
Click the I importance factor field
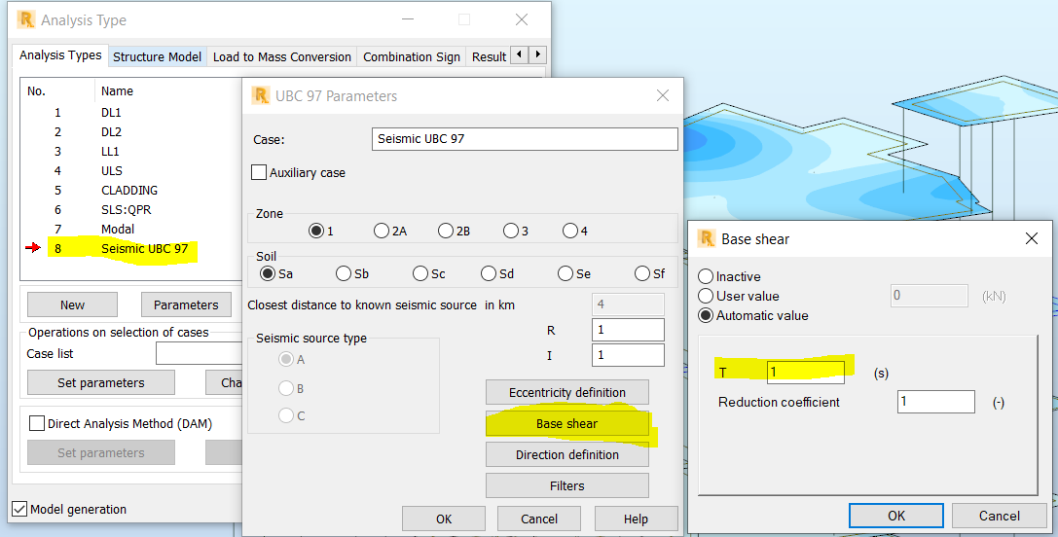coord(628,355)
